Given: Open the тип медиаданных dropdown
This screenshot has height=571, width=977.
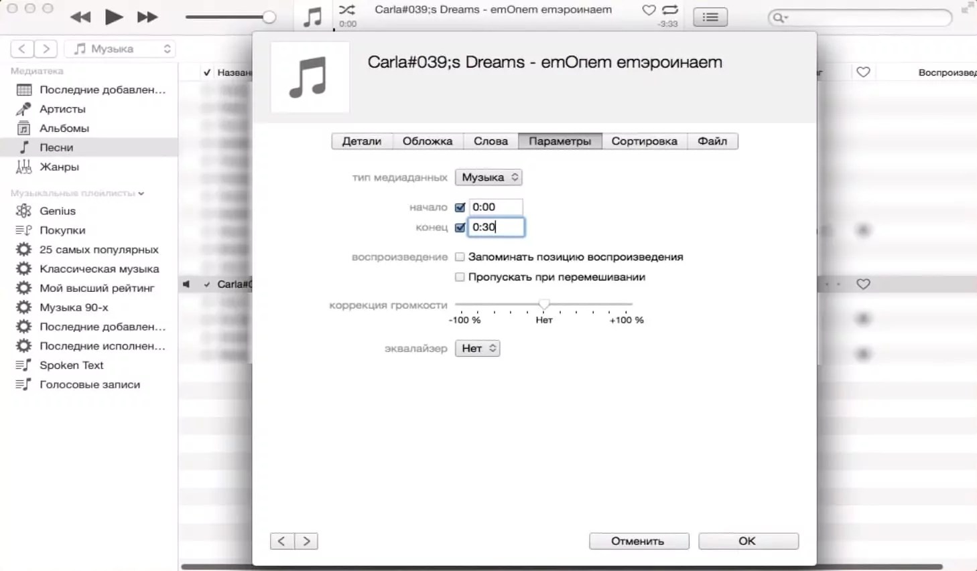Looking at the screenshot, I should [488, 177].
